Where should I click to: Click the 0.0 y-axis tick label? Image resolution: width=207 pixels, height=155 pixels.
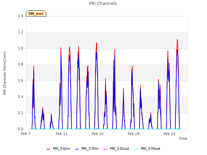coord(20,129)
